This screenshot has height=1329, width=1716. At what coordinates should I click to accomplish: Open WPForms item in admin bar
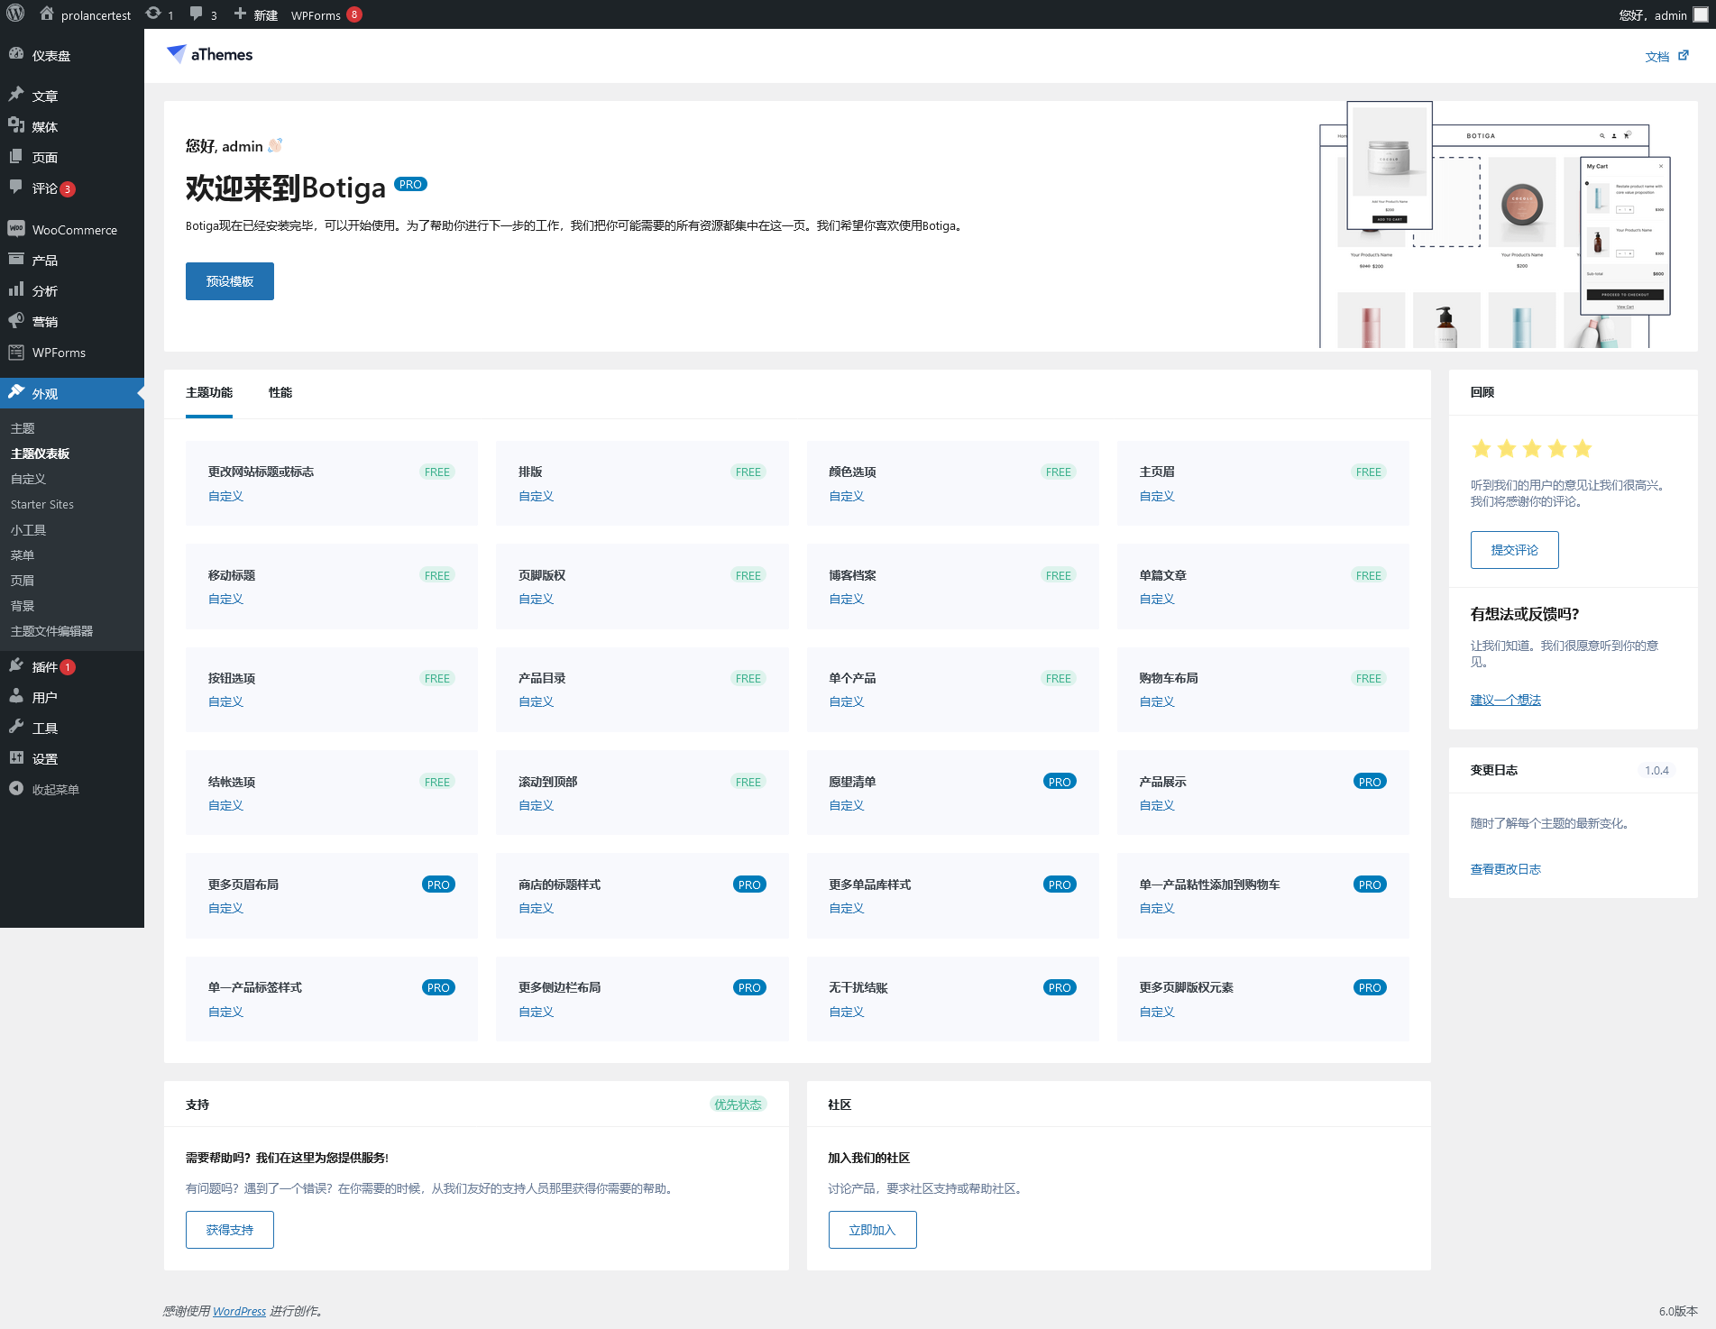coord(326,14)
